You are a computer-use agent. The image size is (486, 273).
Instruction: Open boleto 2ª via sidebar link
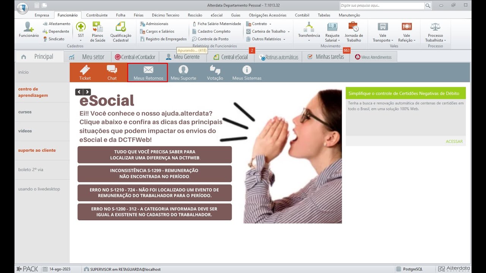[x=31, y=169]
